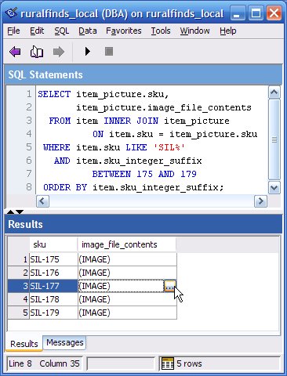
Task: Click the rows table icon in status bar
Action: [168, 363]
